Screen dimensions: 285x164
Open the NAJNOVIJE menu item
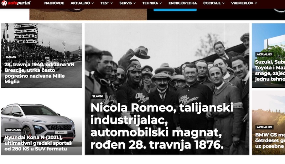point(54,3)
